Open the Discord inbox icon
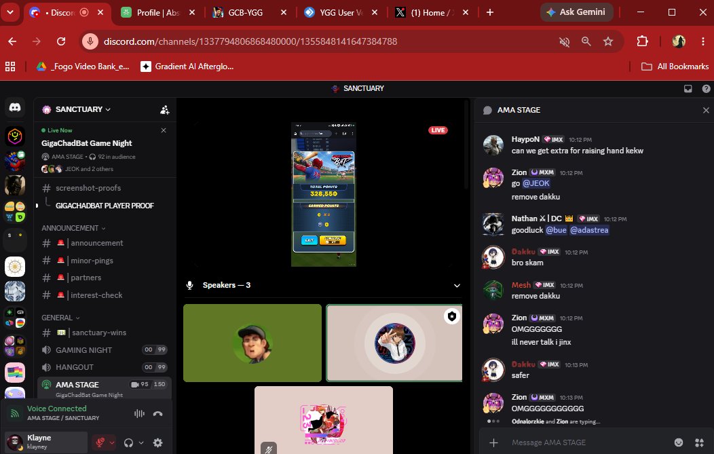This screenshot has height=454, width=714. pyautogui.click(x=688, y=89)
